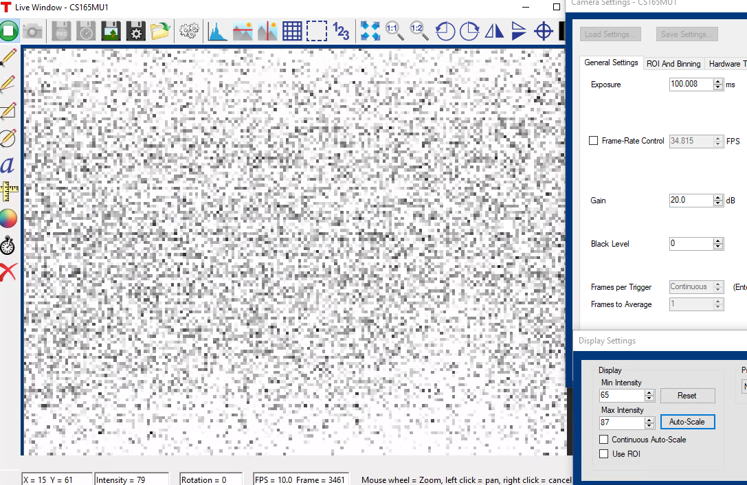
Task: Toggle the crosshair target overlay
Action: click(543, 32)
